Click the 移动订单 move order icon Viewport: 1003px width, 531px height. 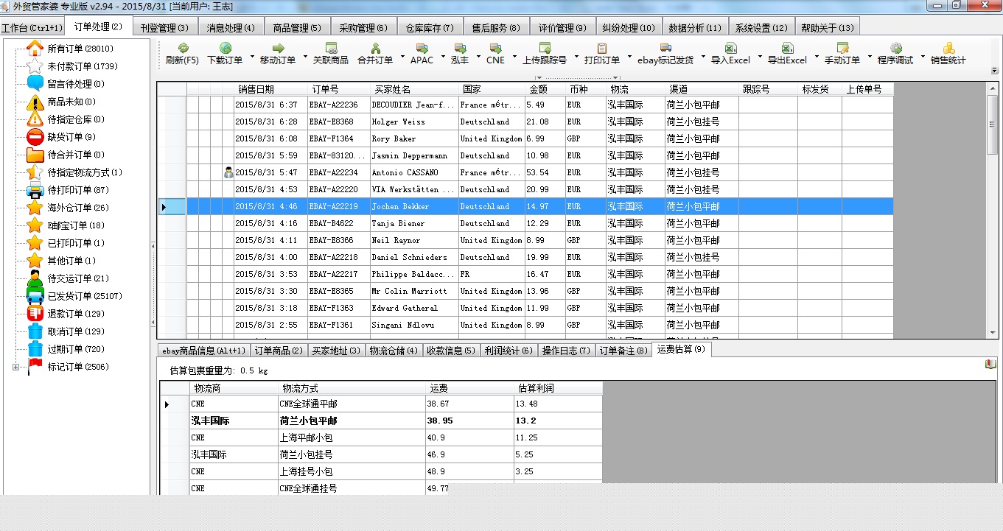pos(278,48)
